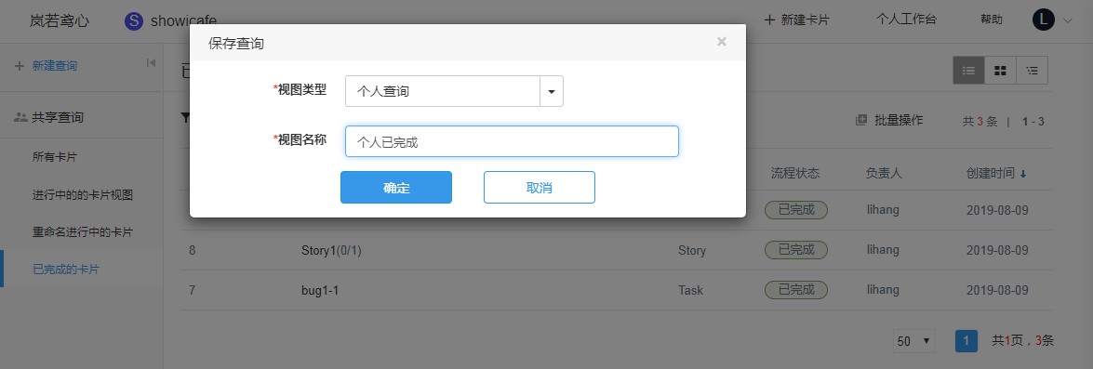Expand the user menu chevron

1067,20
